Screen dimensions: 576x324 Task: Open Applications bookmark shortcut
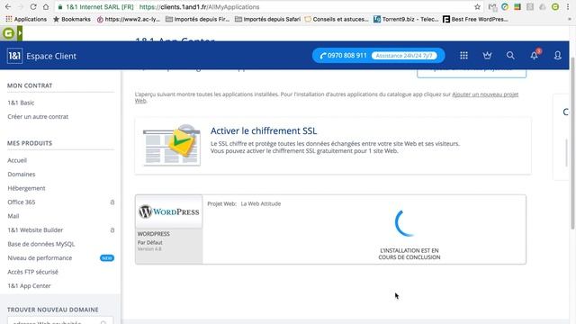click(26, 19)
